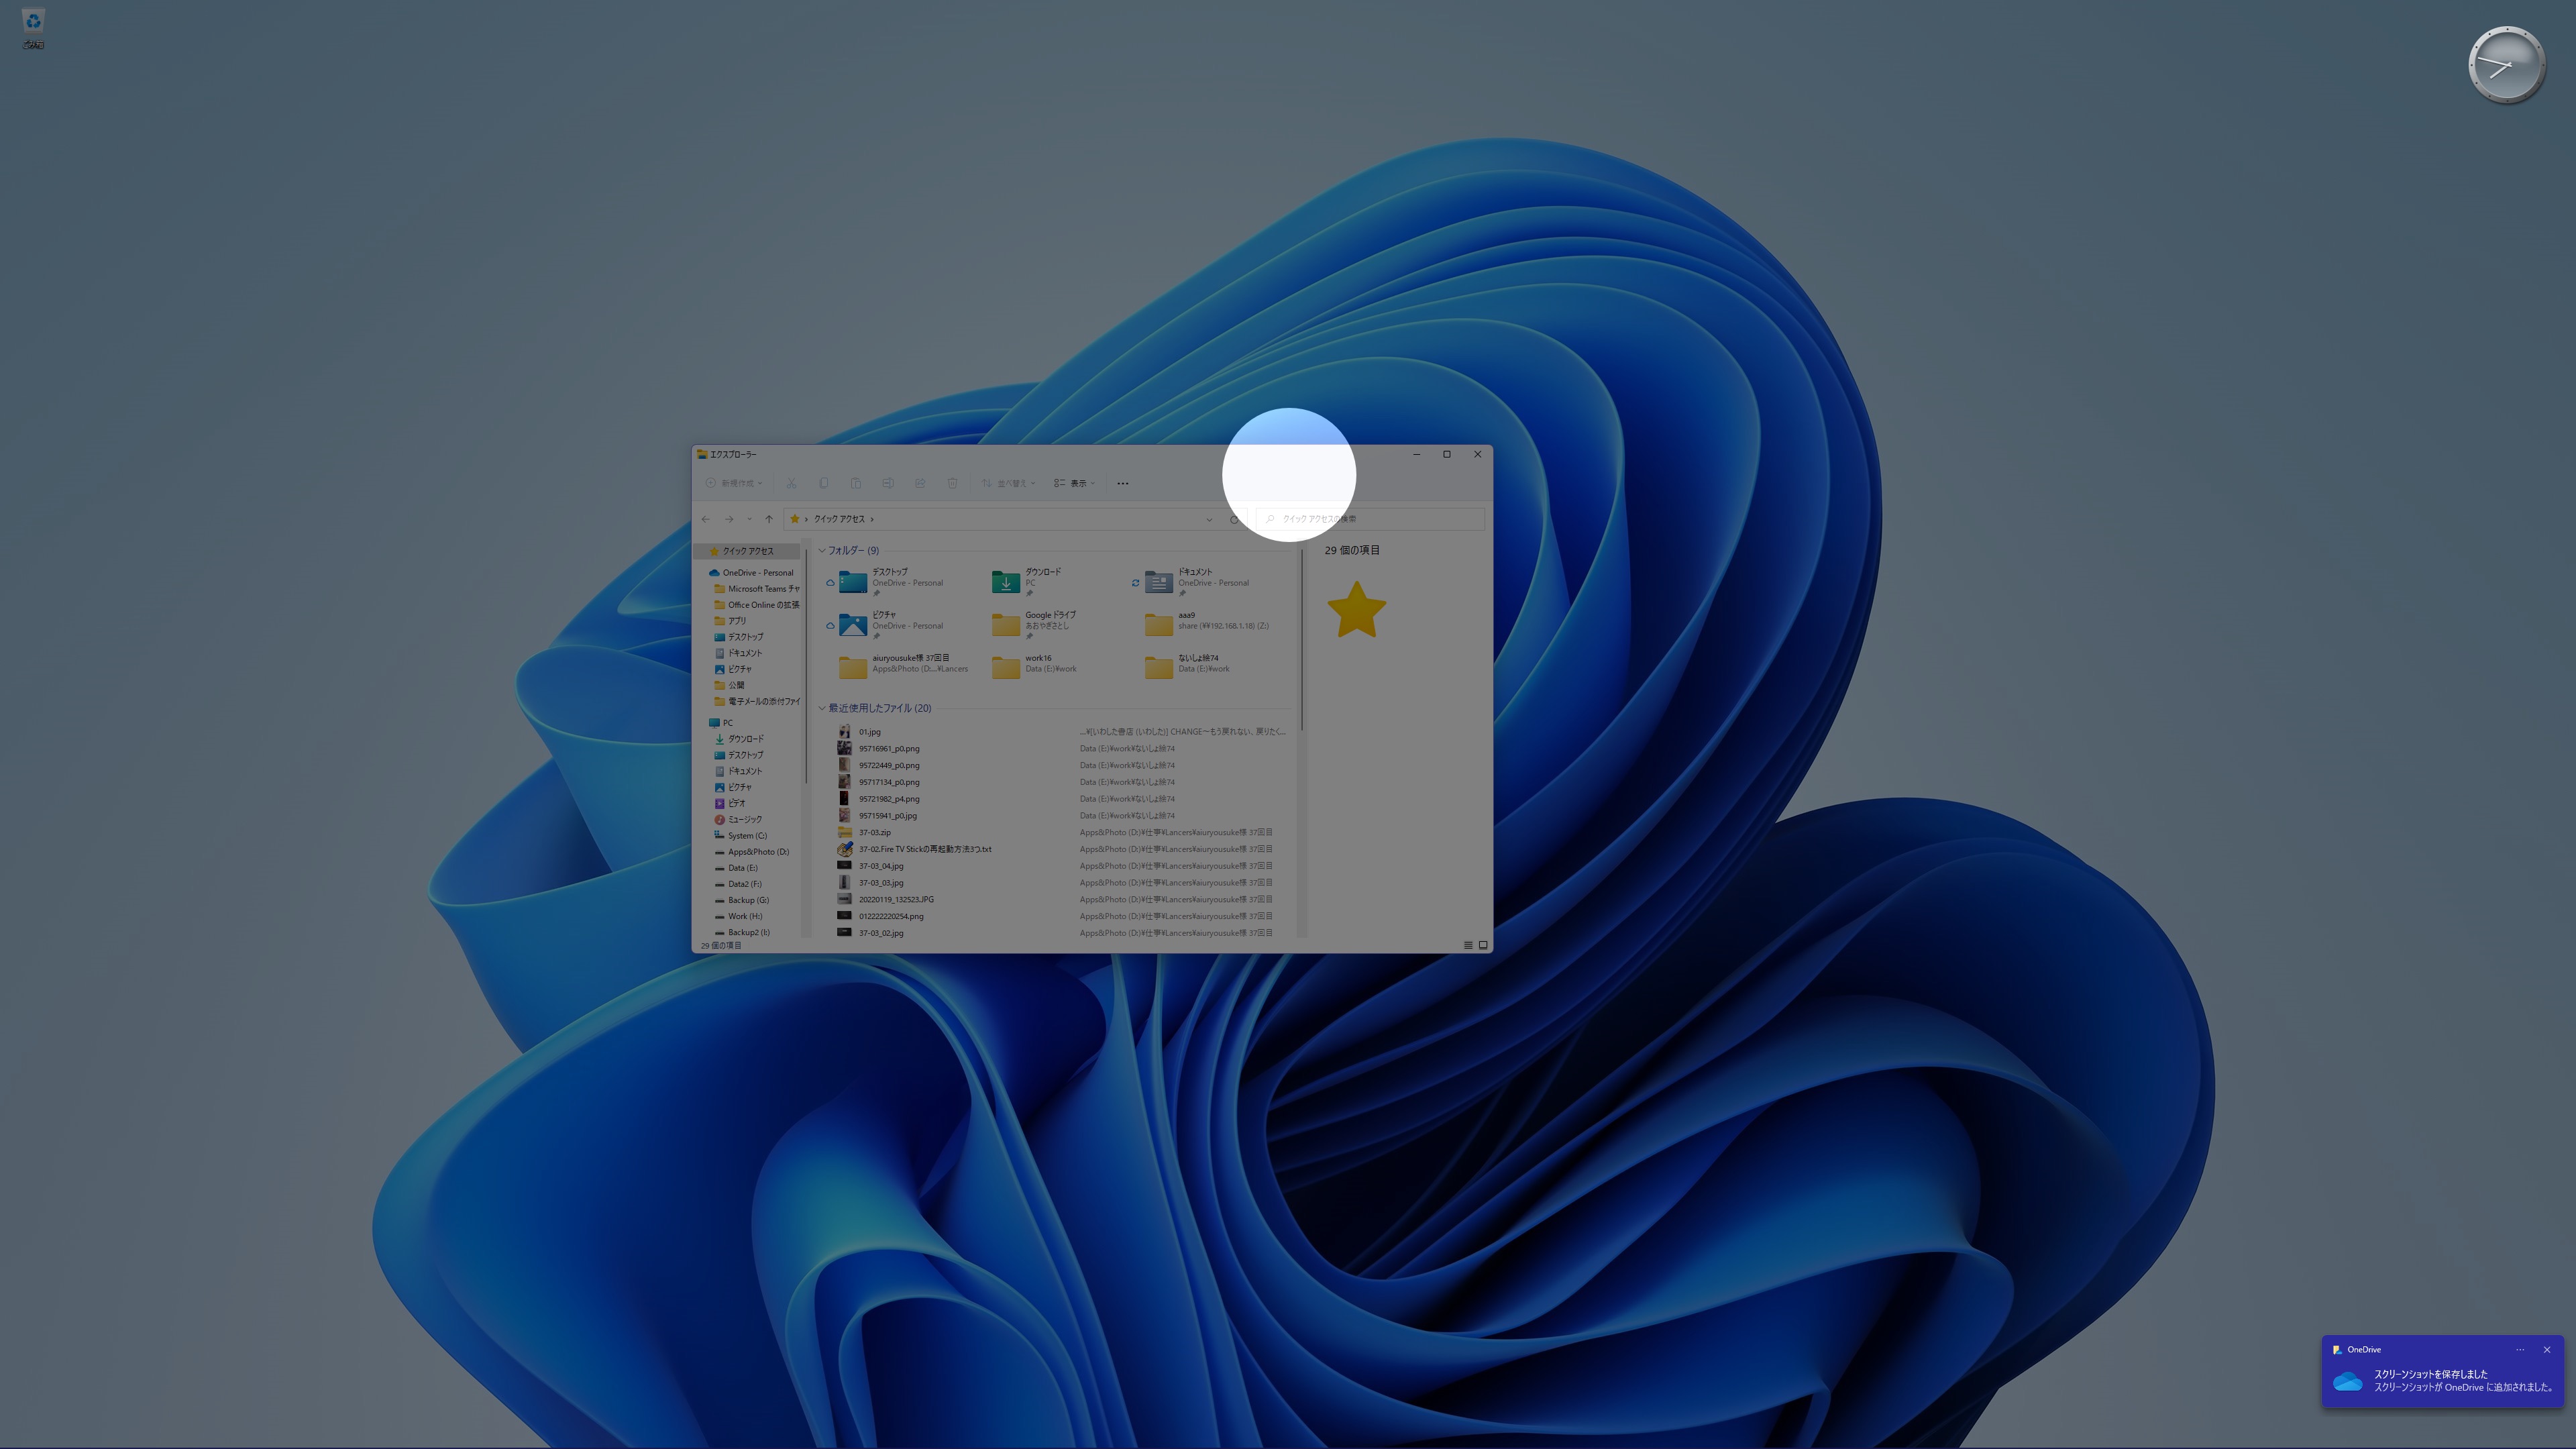The image size is (2576, 1449).
Task: Select 37-02.Fire TV Stick text file
Action: coord(1062,850)
